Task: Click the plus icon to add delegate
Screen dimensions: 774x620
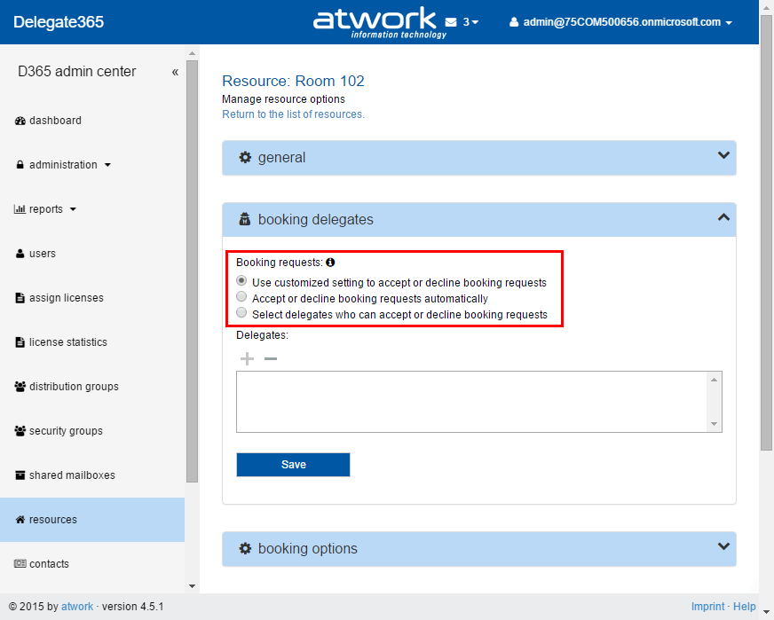Action: point(247,358)
